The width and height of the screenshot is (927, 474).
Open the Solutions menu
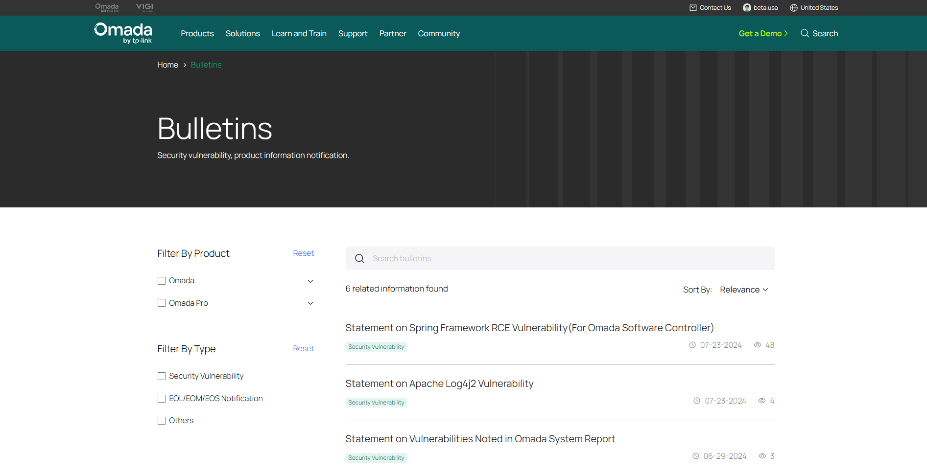[x=243, y=33]
